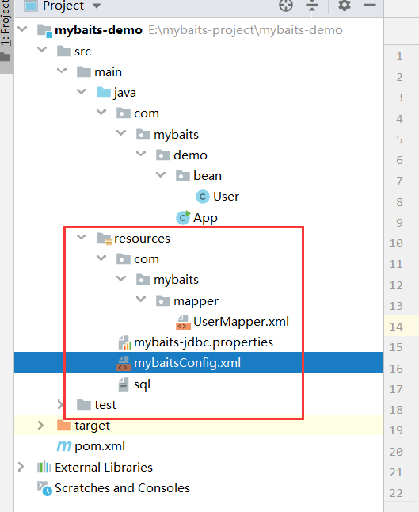Click the resources folder name
This screenshot has height=512, width=419.
click(x=143, y=239)
